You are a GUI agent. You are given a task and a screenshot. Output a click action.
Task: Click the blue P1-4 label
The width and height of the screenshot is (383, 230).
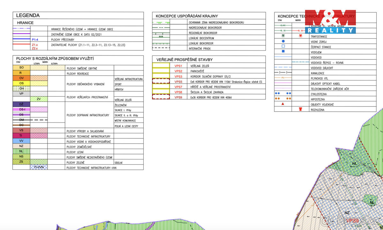tap(35, 40)
